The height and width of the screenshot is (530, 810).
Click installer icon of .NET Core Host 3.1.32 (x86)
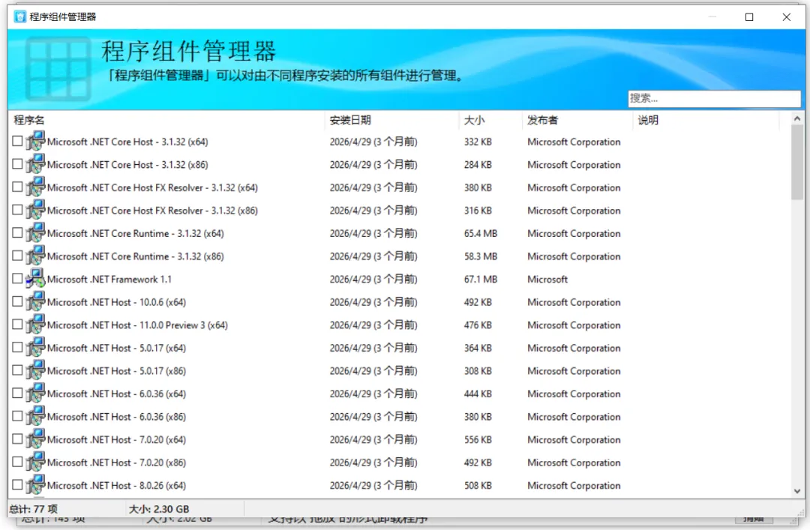pyautogui.click(x=36, y=163)
